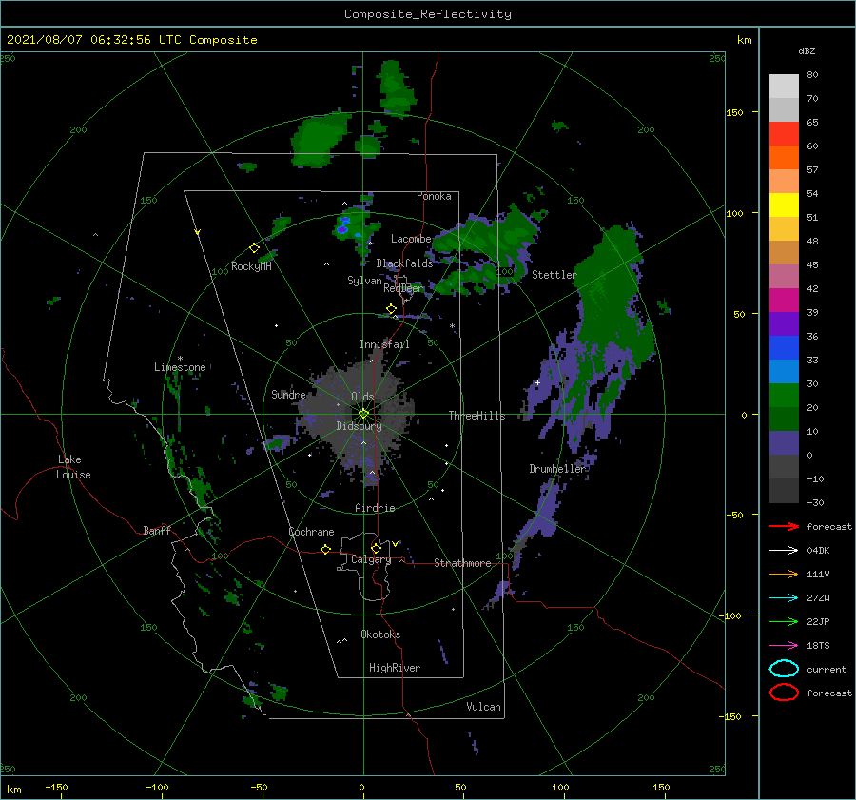Click the Didsbury town label
The image size is (856, 800).
point(359,426)
